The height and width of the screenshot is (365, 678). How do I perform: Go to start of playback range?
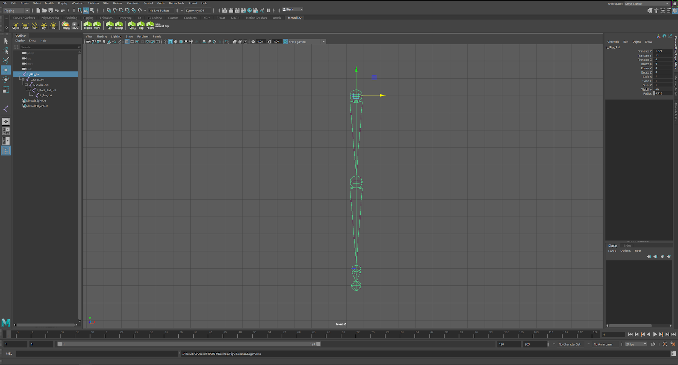pyautogui.click(x=630, y=335)
